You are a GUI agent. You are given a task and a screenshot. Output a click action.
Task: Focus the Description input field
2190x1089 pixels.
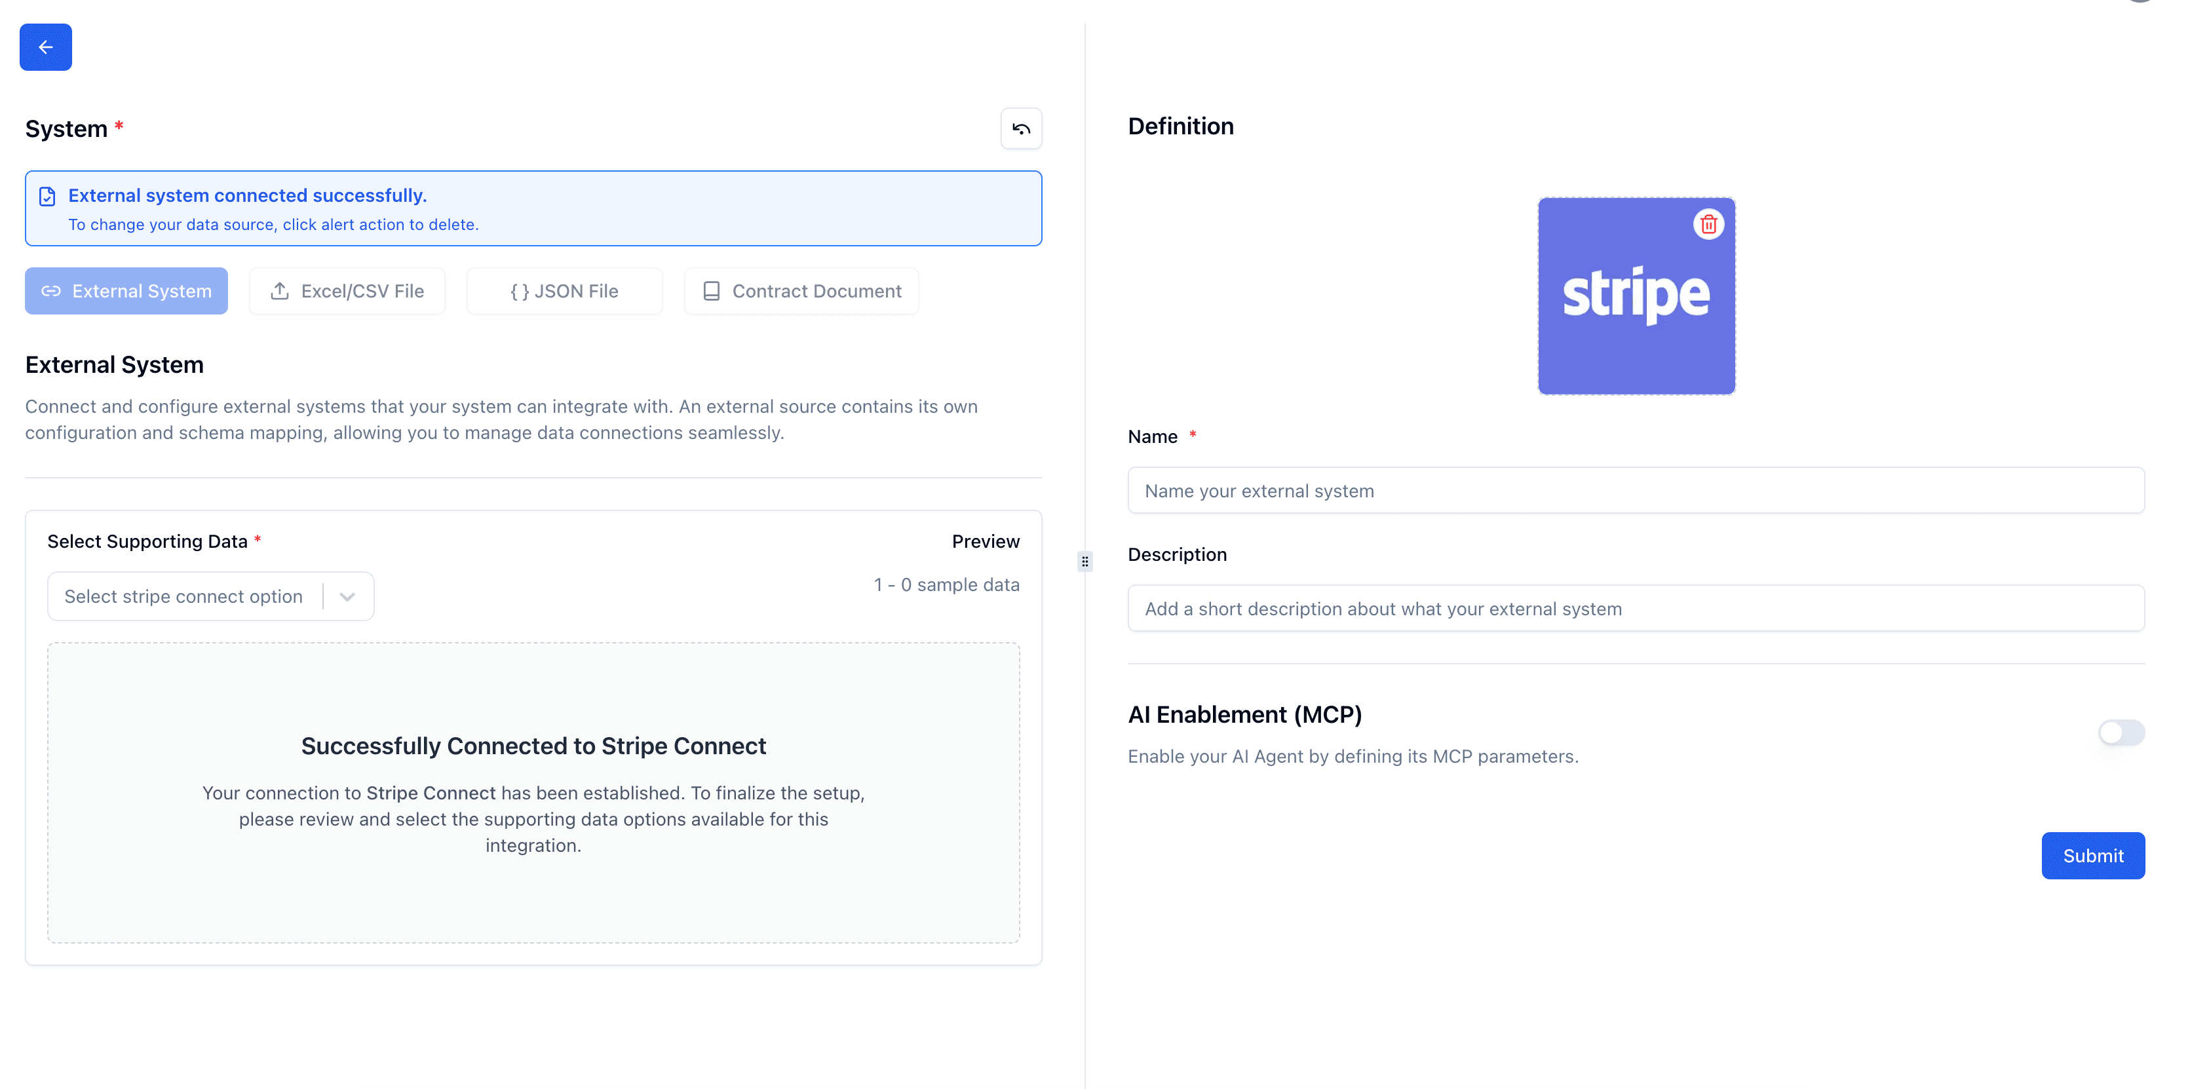pos(1635,608)
